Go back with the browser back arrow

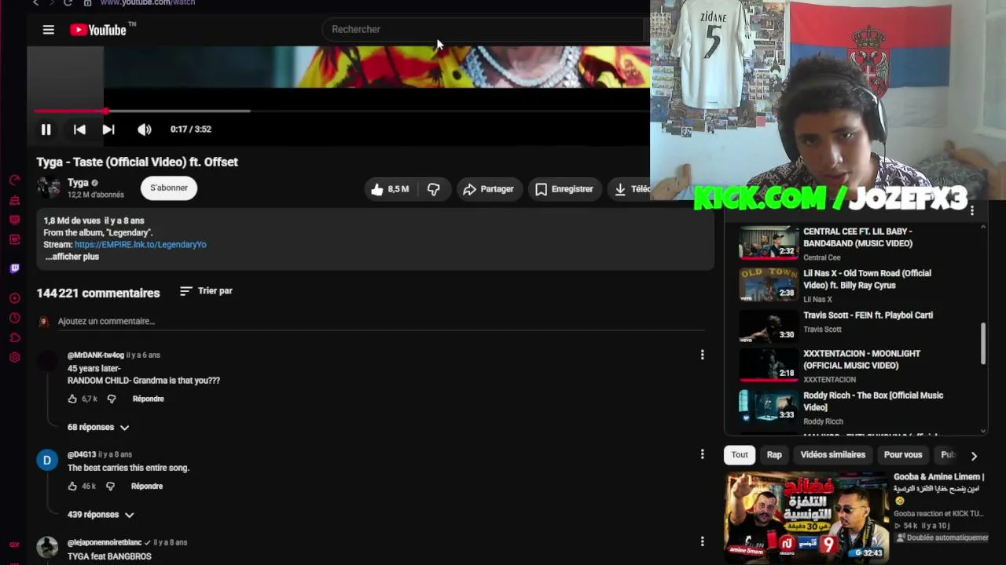coord(35,3)
